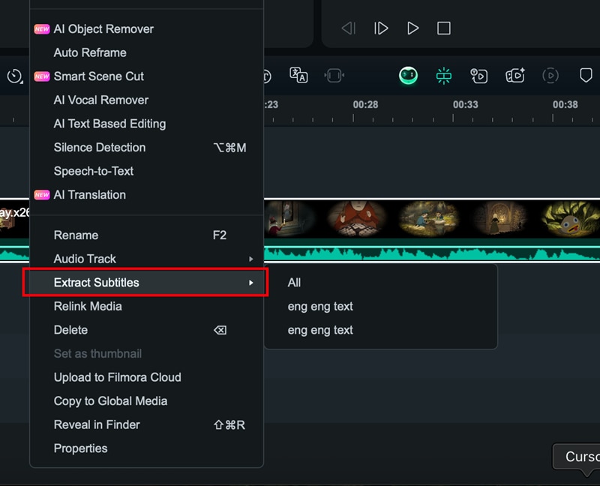The image size is (600, 486).
Task: Select the highlighted AI effects icon
Action: tap(442, 76)
